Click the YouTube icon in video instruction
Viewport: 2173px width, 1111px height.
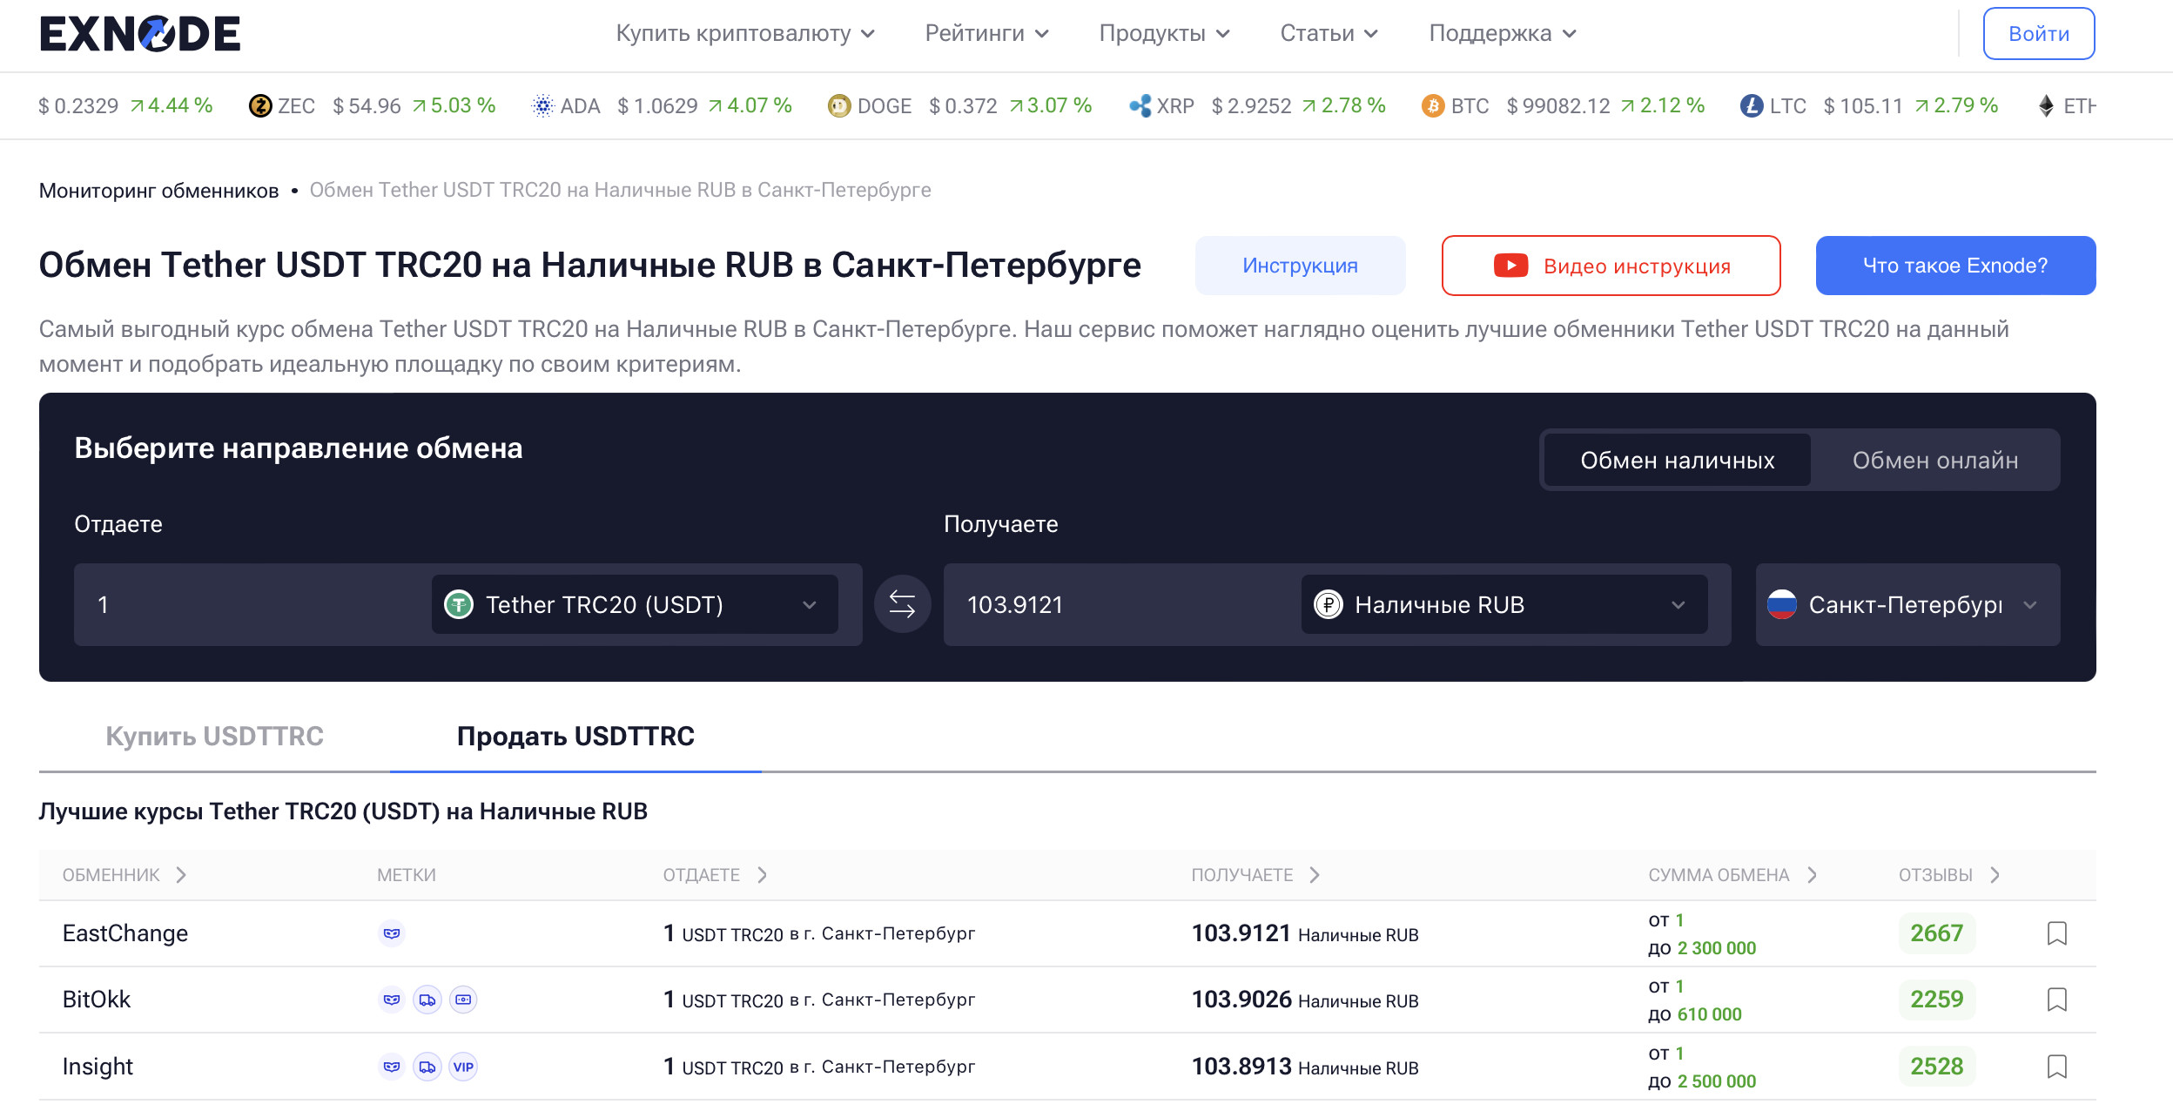(1510, 266)
